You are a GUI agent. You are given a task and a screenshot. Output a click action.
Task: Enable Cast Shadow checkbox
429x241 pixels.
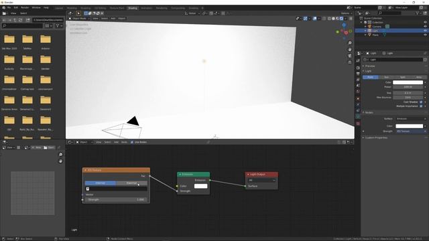click(421, 102)
